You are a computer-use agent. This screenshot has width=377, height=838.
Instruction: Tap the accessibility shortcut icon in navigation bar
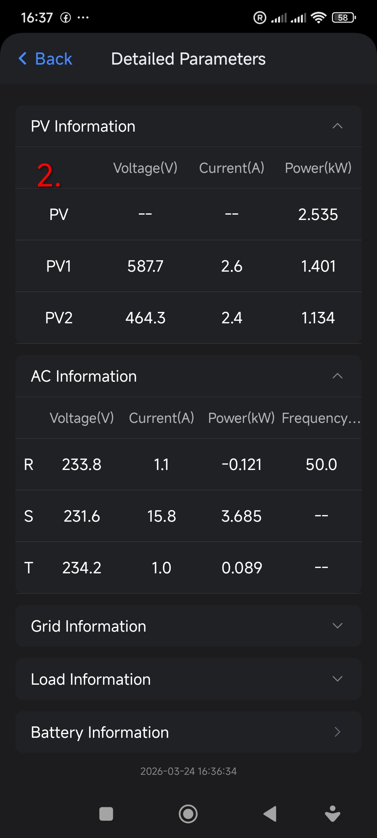pos(332,814)
